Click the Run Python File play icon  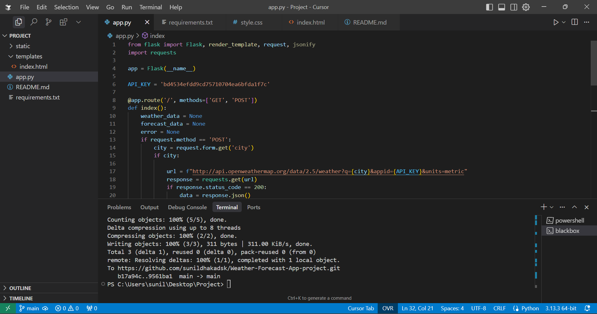556,22
